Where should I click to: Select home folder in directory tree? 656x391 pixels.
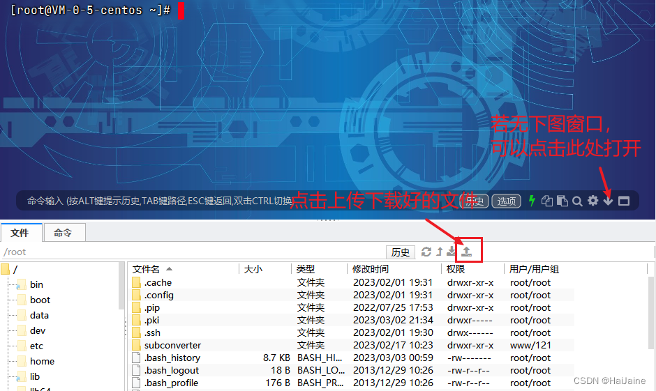pyautogui.click(x=42, y=361)
